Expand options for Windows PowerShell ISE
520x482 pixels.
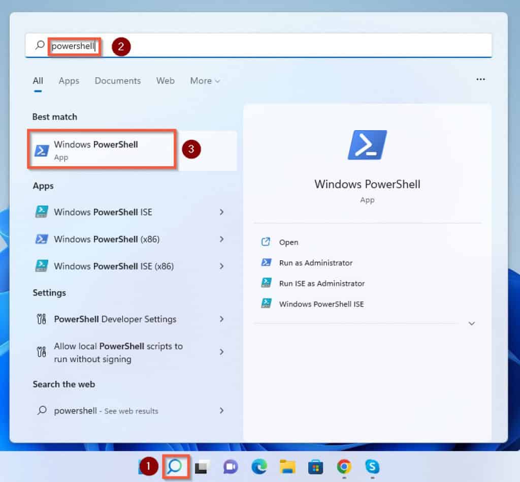[221, 212]
